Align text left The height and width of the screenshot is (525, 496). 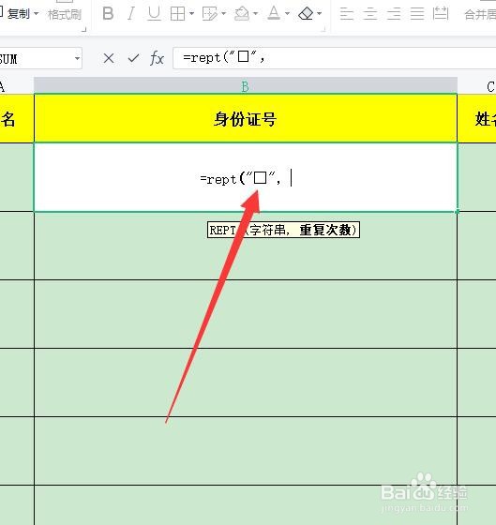coord(347,14)
